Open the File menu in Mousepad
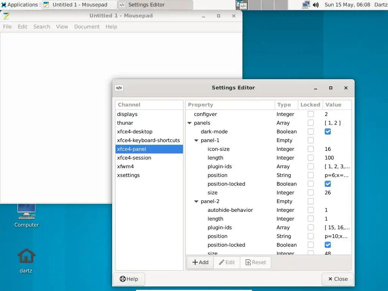This screenshot has width=388, height=291. 8,27
